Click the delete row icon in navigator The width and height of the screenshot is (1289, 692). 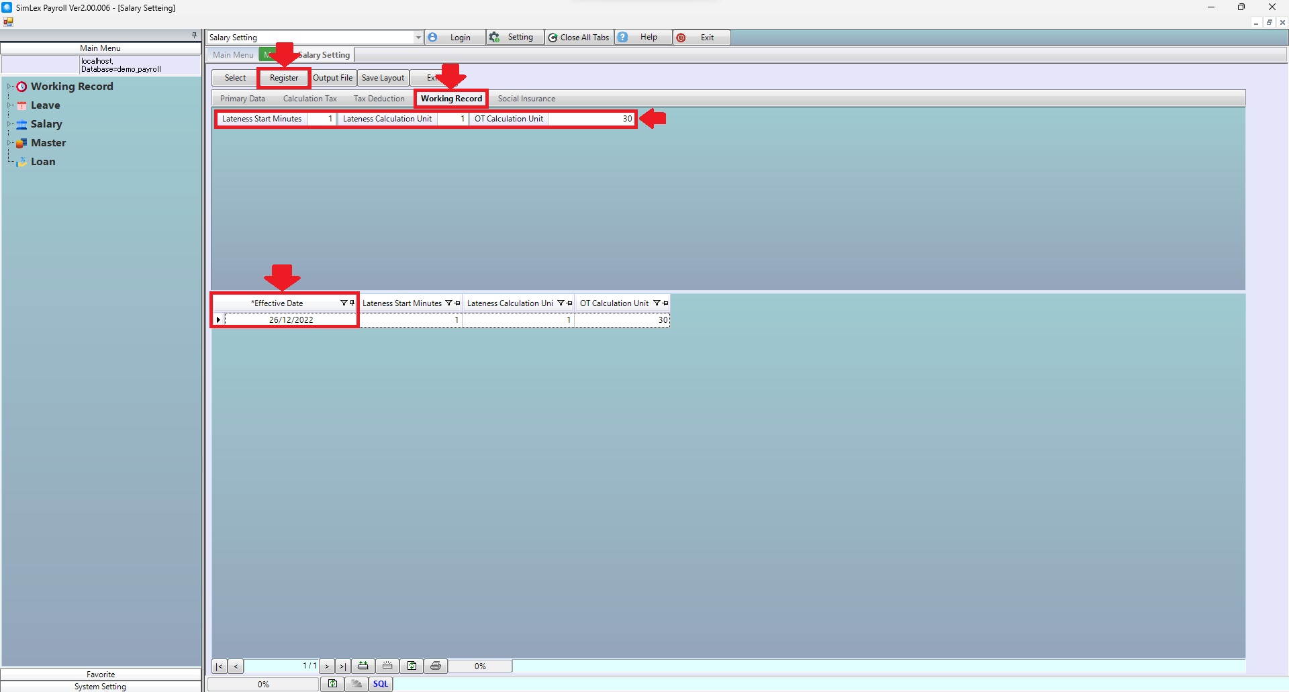(387, 666)
